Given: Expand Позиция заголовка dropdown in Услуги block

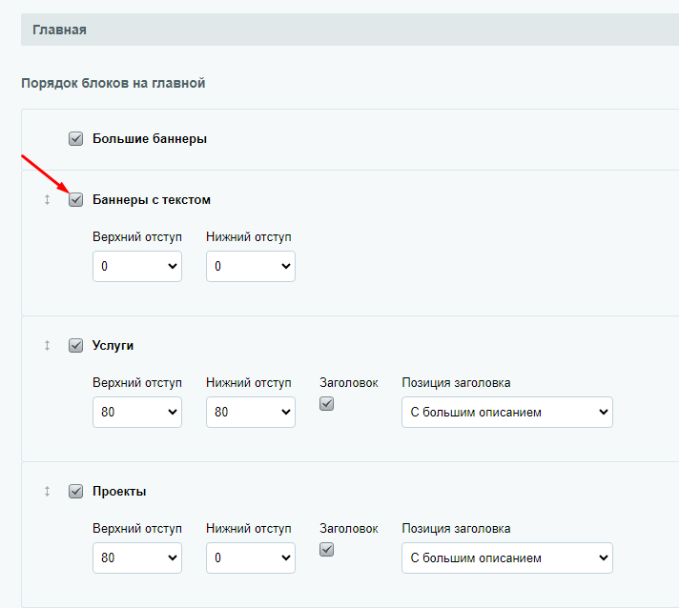Looking at the screenshot, I should tap(507, 412).
